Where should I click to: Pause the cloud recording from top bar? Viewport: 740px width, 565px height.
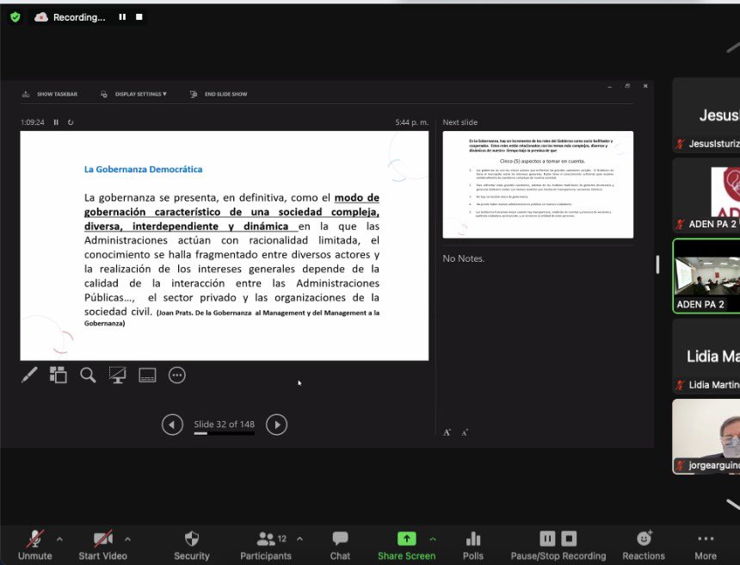[122, 17]
